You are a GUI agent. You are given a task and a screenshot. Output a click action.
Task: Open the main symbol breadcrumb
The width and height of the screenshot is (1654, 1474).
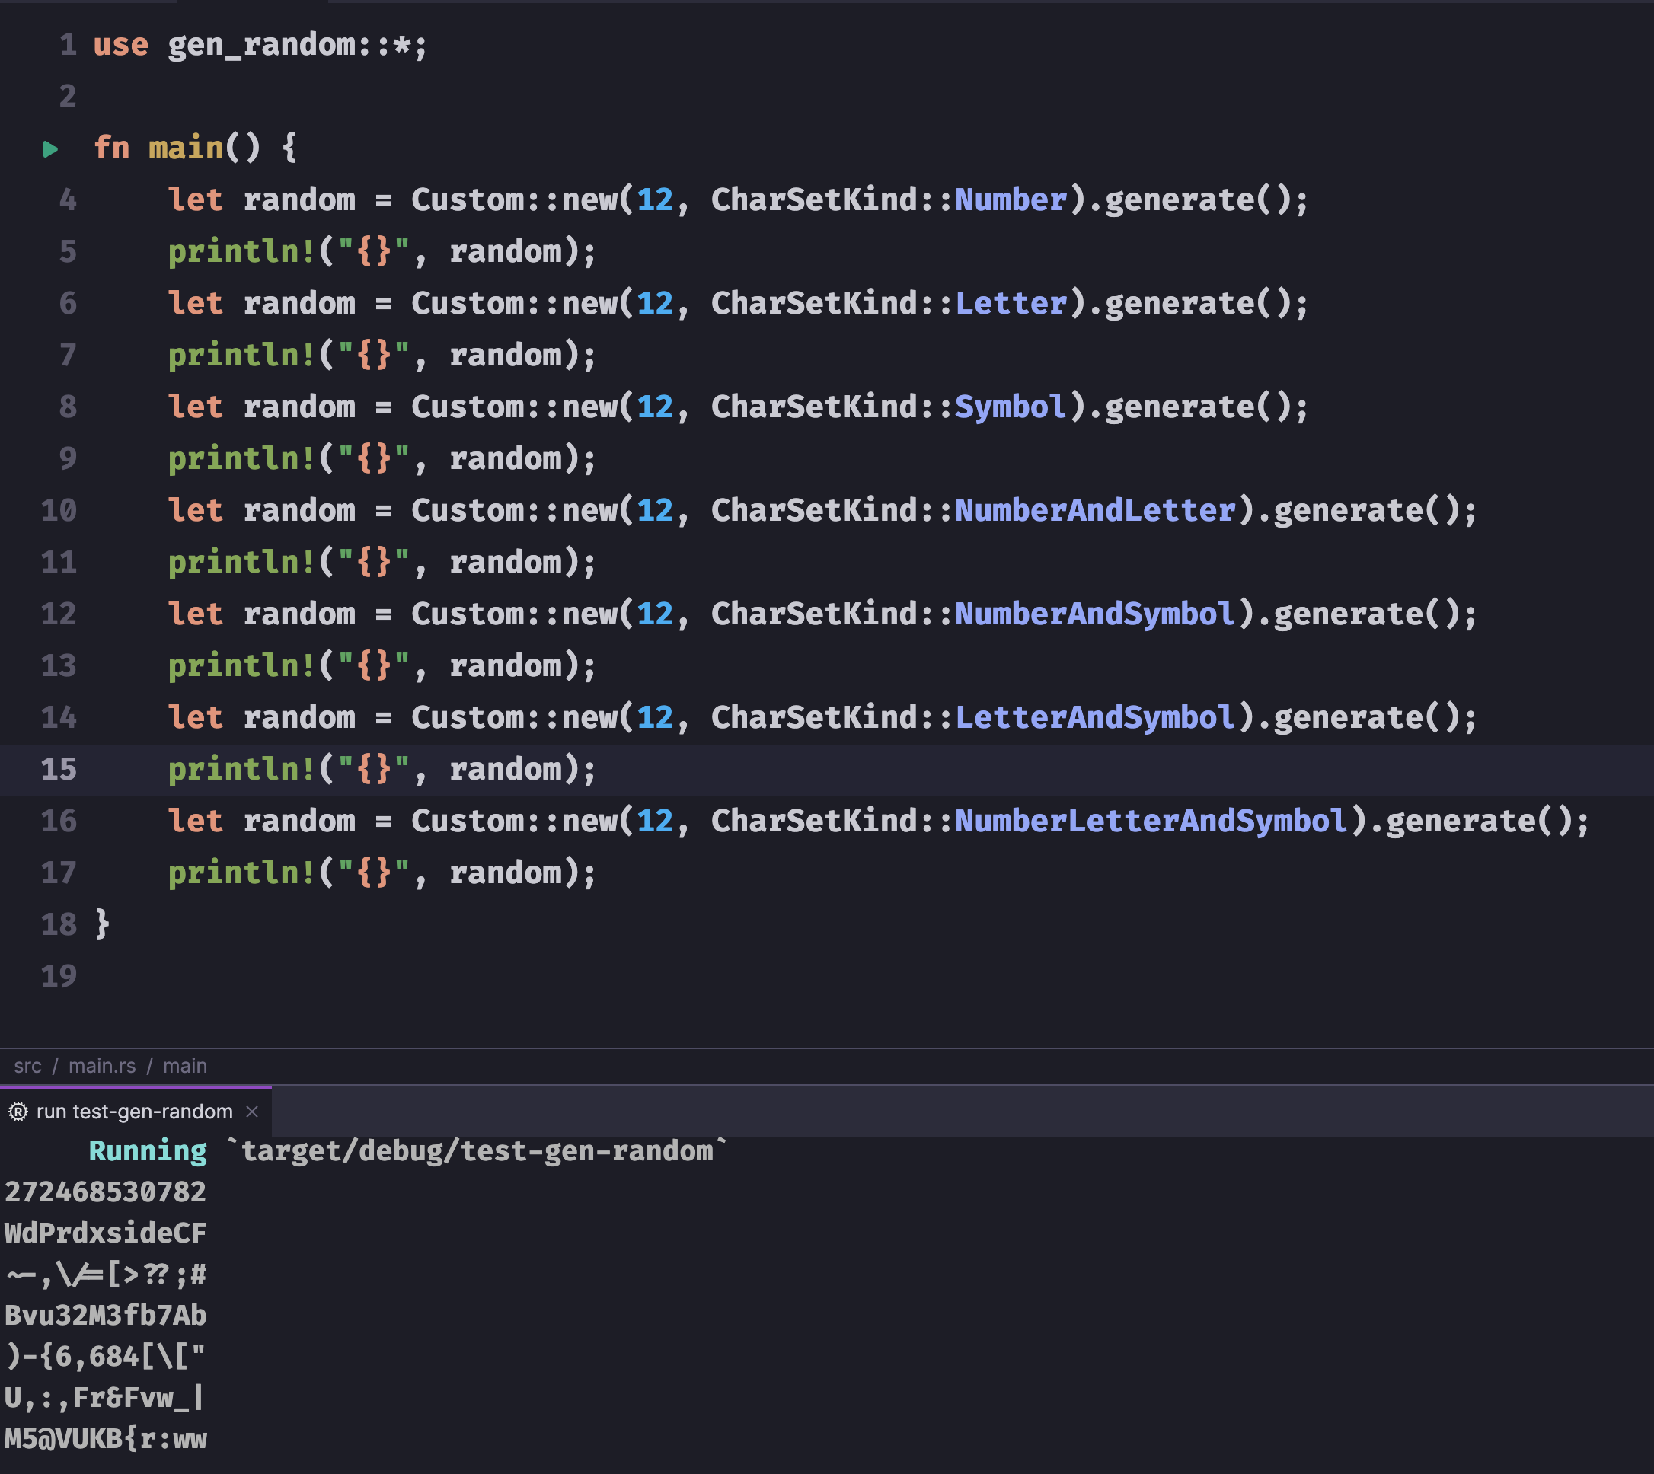pyautogui.click(x=185, y=1066)
